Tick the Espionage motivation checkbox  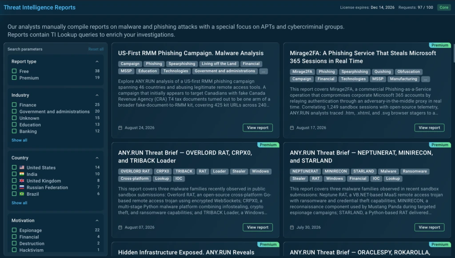click(14, 230)
